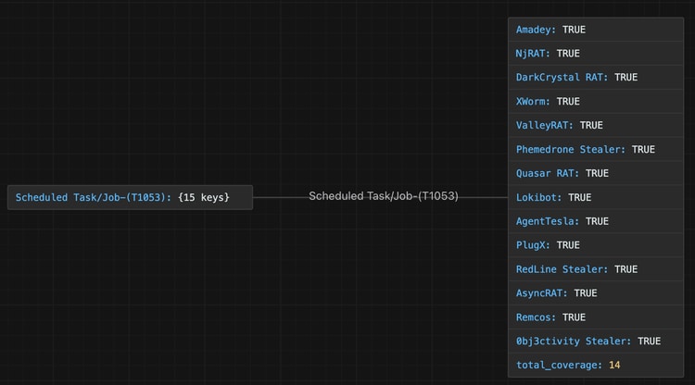Screen dimensions: 695x385
Task: Select the XWorm: TRUE row
Action: coord(596,101)
